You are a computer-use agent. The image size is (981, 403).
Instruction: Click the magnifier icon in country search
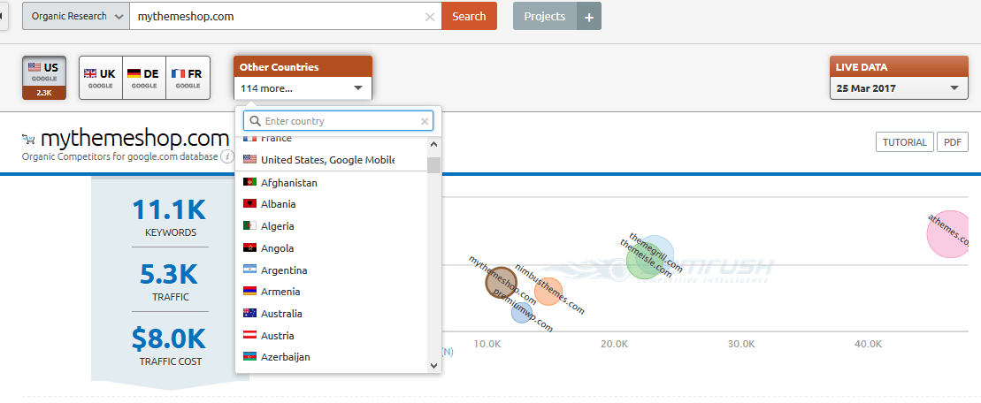pos(255,121)
